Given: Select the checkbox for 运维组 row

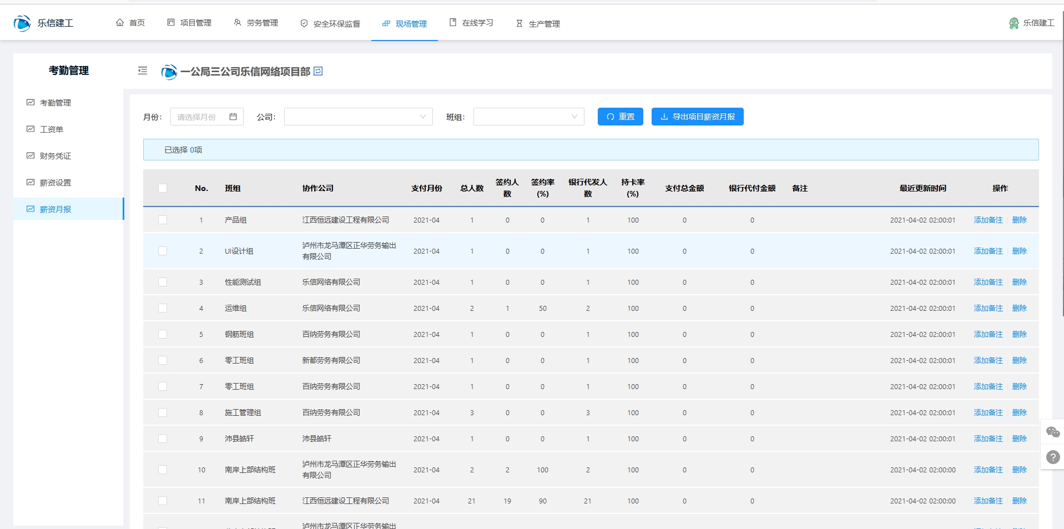Looking at the screenshot, I should 163,308.
